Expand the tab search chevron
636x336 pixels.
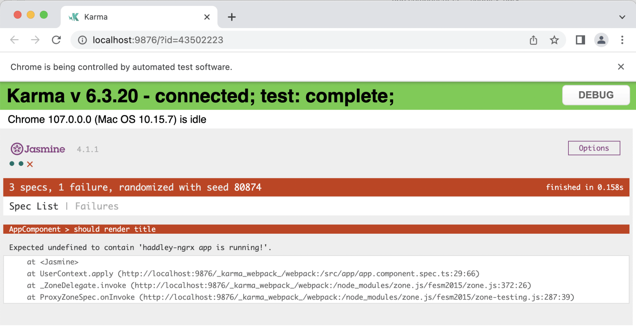[x=622, y=17]
